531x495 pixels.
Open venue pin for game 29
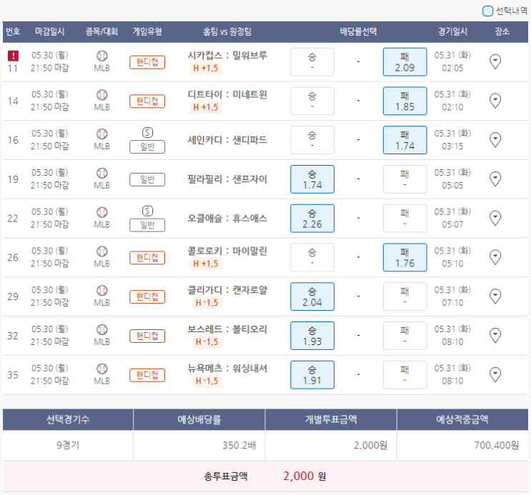[495, 296]
